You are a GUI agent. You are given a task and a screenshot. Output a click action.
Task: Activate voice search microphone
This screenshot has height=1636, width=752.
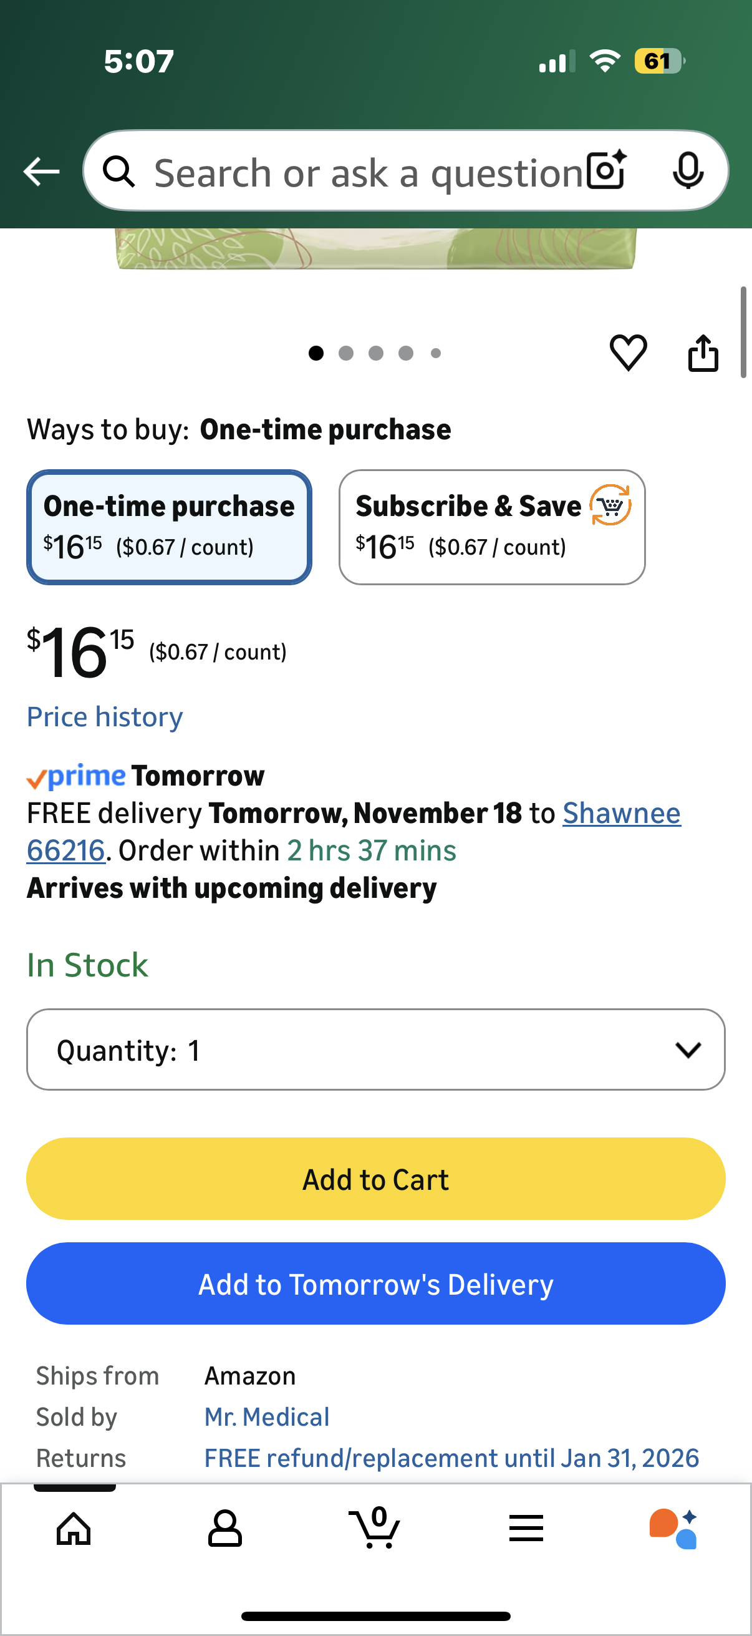tap(689, 170)
